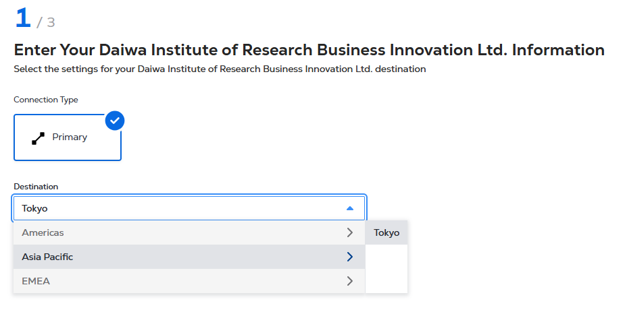Click the blue checkmark badge on Primary
The height and width of the screenshot is (314, 625).
point(115,121)
